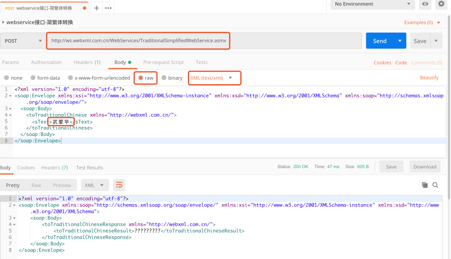Open the Cookies link
Viewport: 451px width, 259px height.
point(382,63)
